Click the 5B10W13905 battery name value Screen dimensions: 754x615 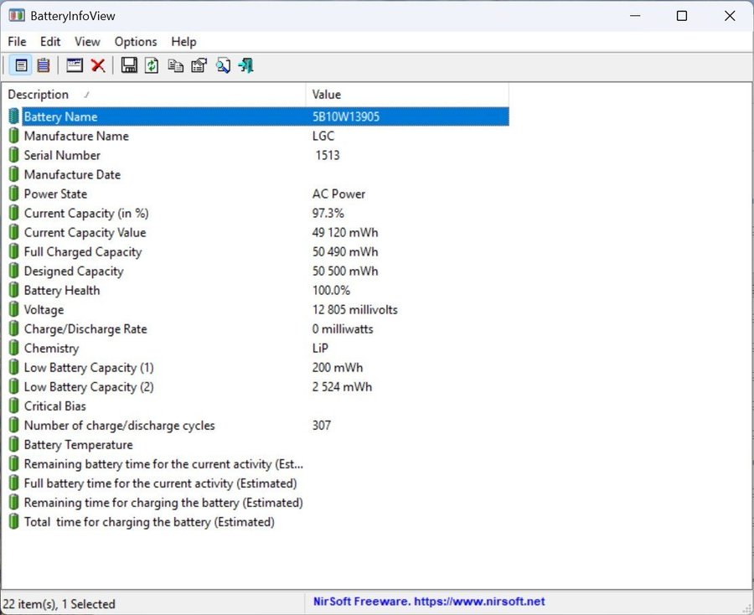(346, 116)
